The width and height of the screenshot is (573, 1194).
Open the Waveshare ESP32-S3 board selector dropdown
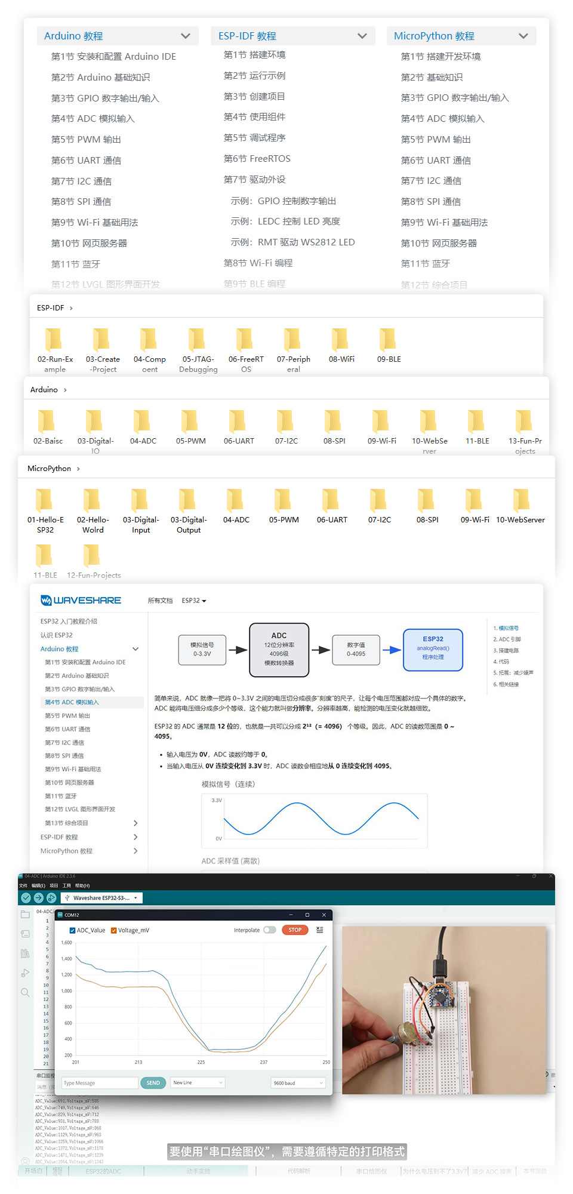point(101,898)
